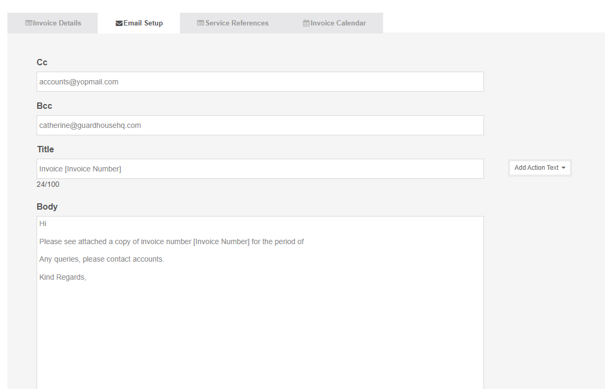The width and height of the screenshot is (605, 389).
Task: Click the envelope icon on Email Setup tab
Action: coord(119,23)
